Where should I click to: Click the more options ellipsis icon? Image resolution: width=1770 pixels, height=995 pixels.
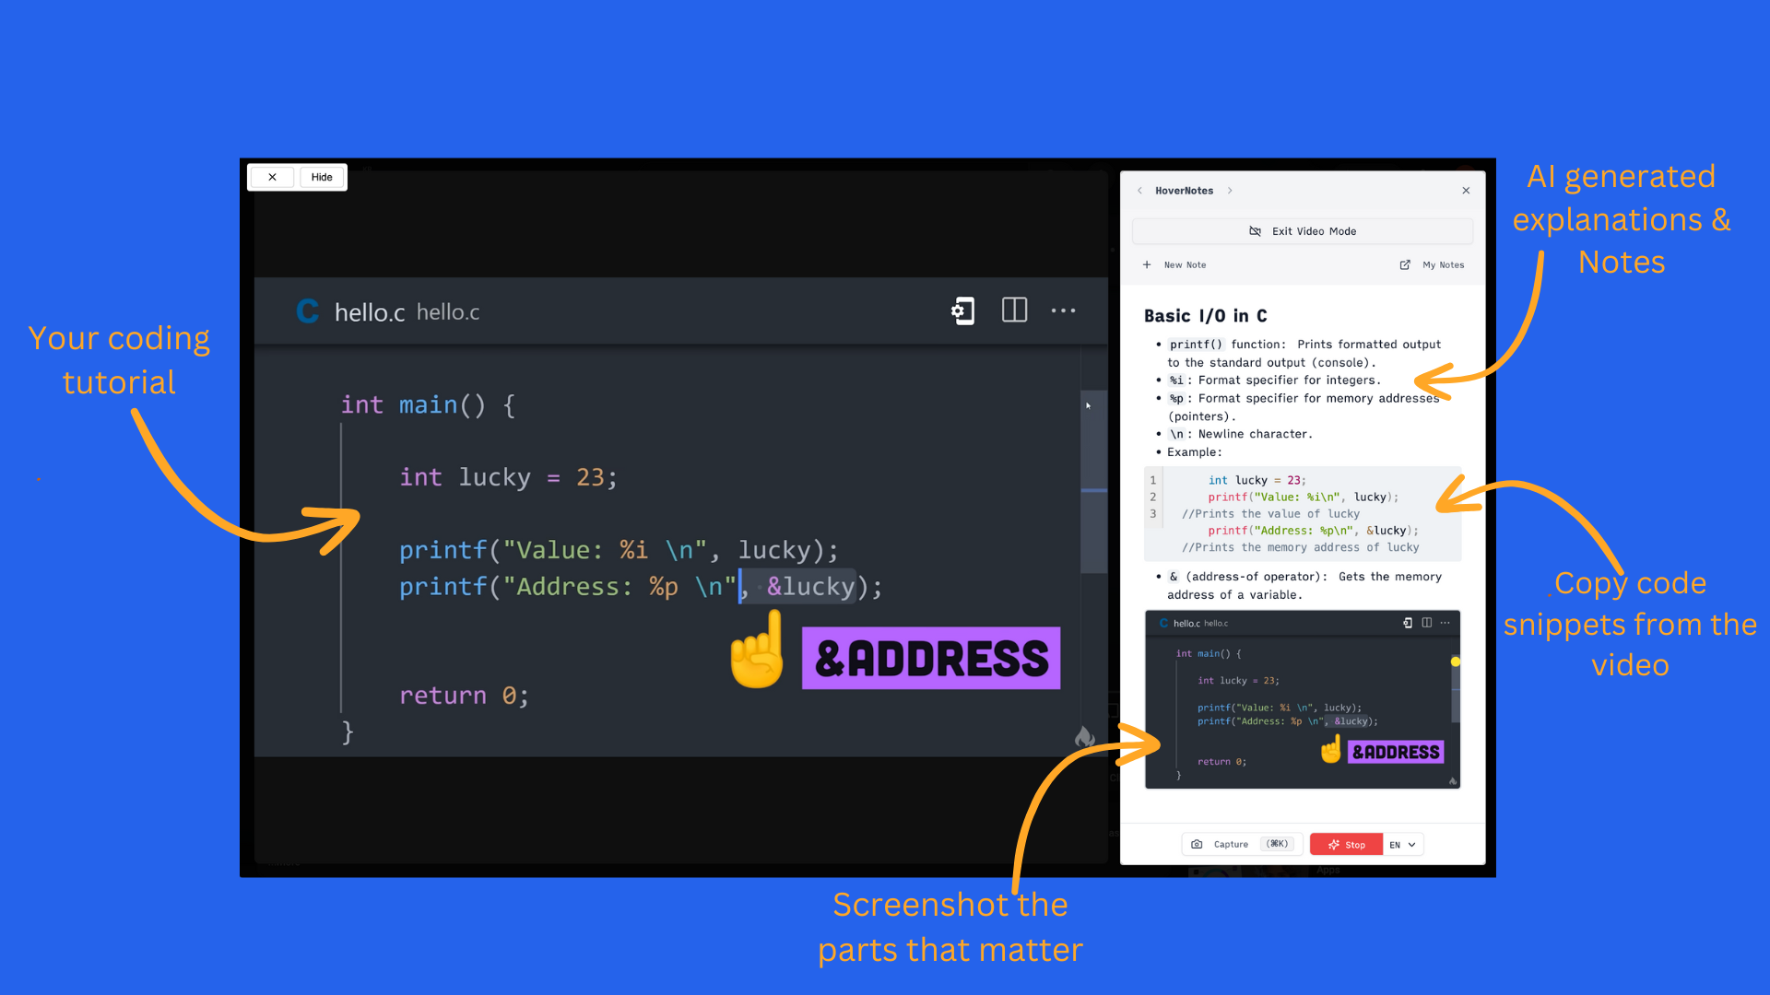(1063, 311)
